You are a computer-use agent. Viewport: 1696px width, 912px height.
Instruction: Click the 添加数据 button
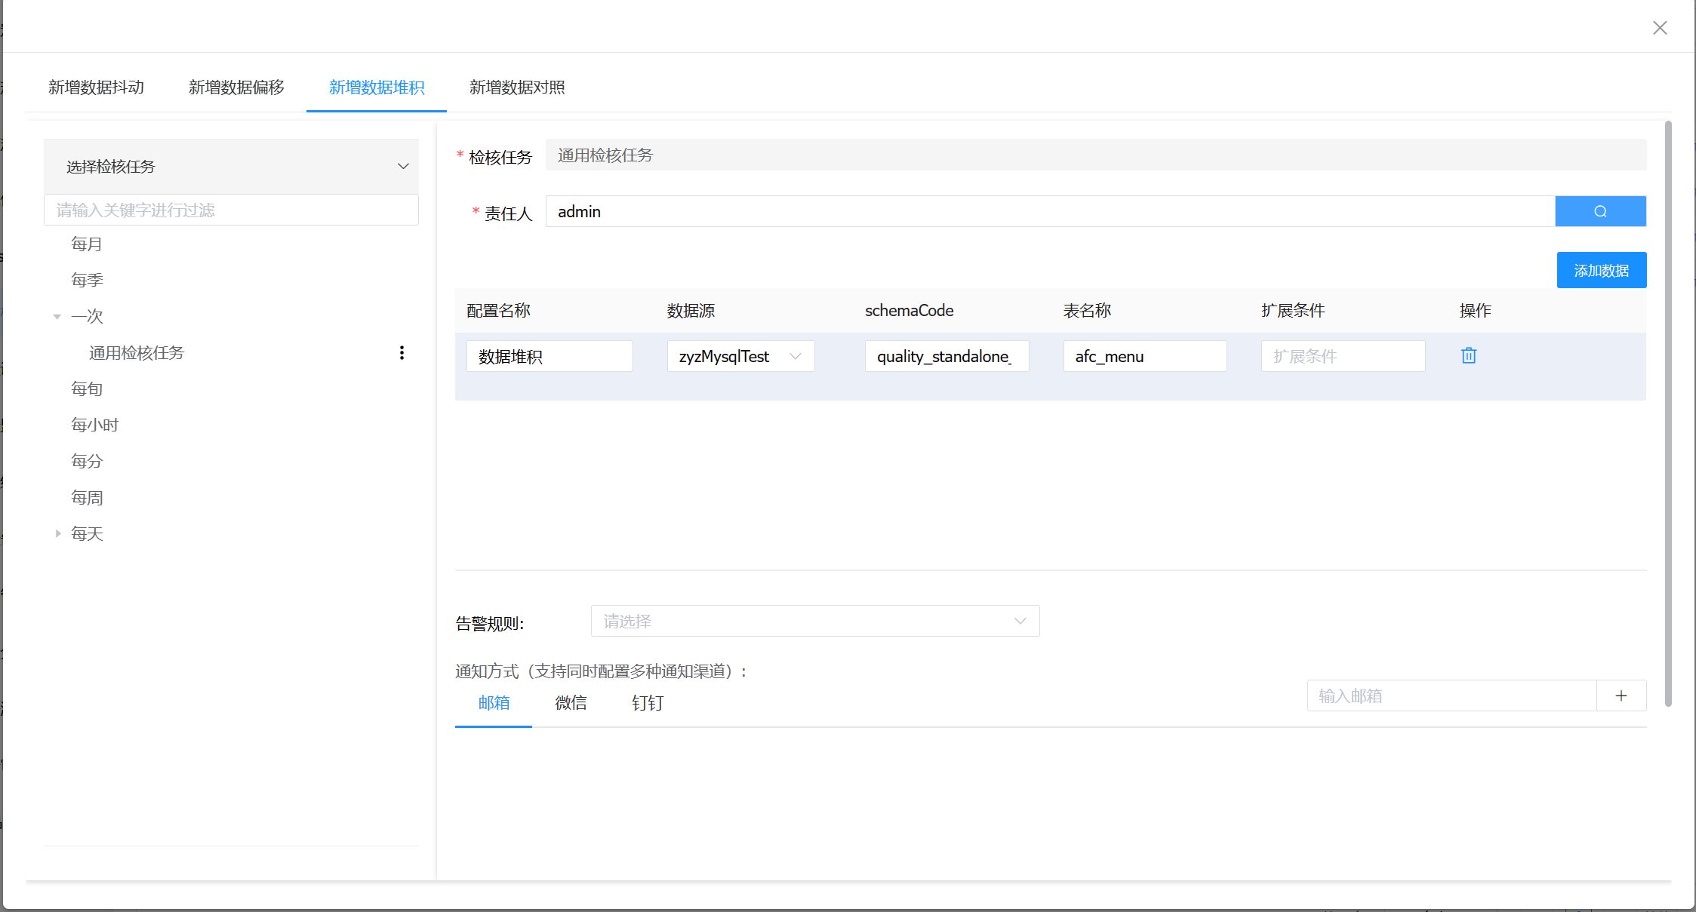1601,270
